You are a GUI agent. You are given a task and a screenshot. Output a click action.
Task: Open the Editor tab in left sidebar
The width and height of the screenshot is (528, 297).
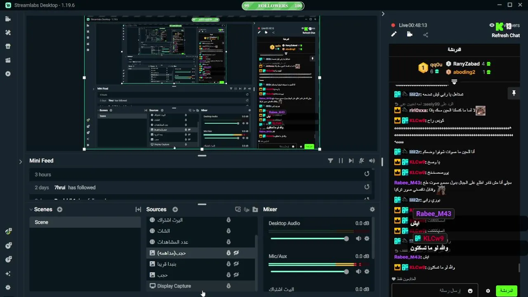(x=8, y=19)
